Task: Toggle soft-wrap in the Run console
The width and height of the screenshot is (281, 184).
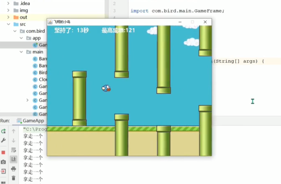Action: 13,150
